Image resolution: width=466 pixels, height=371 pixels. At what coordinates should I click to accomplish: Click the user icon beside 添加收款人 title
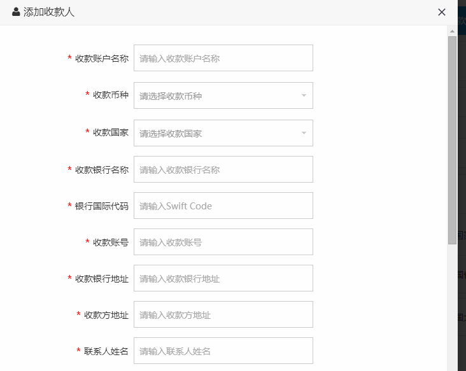[x=16, y=12]
